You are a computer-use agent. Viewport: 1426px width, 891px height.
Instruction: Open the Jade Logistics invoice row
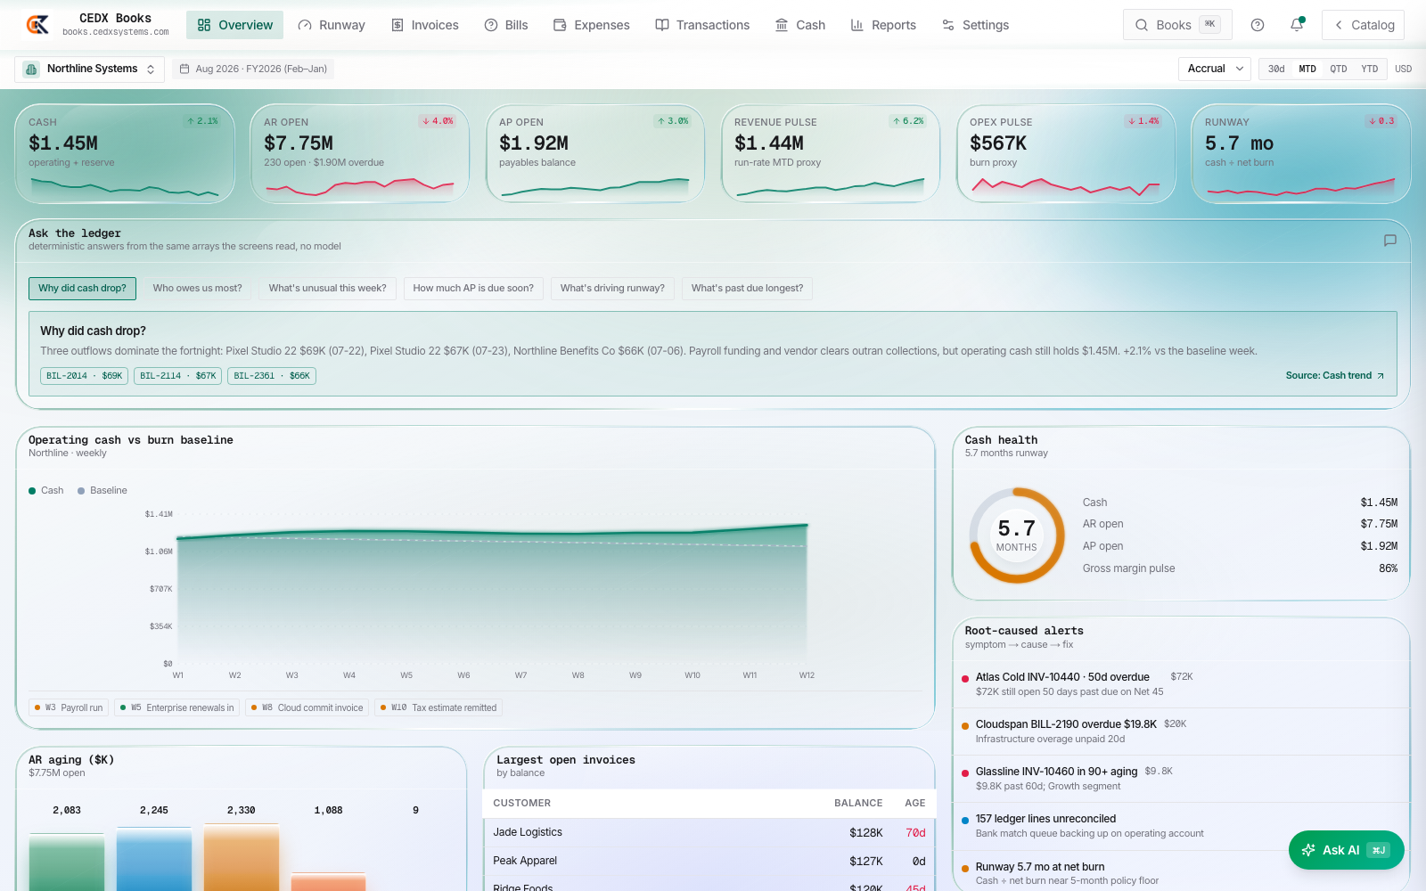tap(709, 833)
